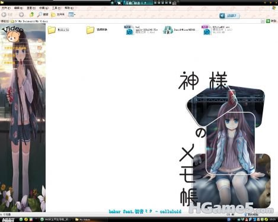Image resolution: width=278 pixels, height=222 pixels.
Task: Click the Windows flag logo at toolbar corner
Action: point(274,8)
